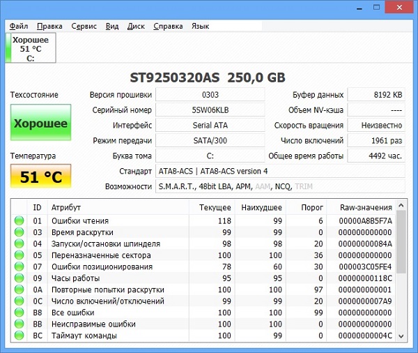Click the interface field Serial ATA
The width and height of the screenshot is (418, 353).
[210, 125]
